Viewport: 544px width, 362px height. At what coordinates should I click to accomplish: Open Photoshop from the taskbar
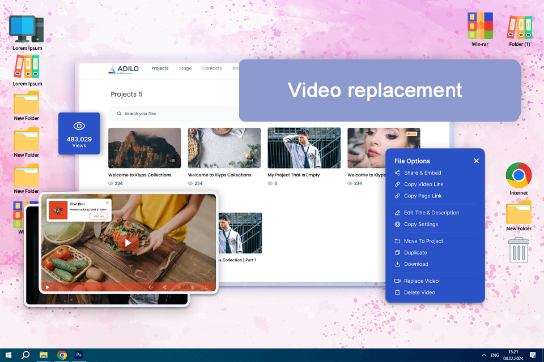79,355
